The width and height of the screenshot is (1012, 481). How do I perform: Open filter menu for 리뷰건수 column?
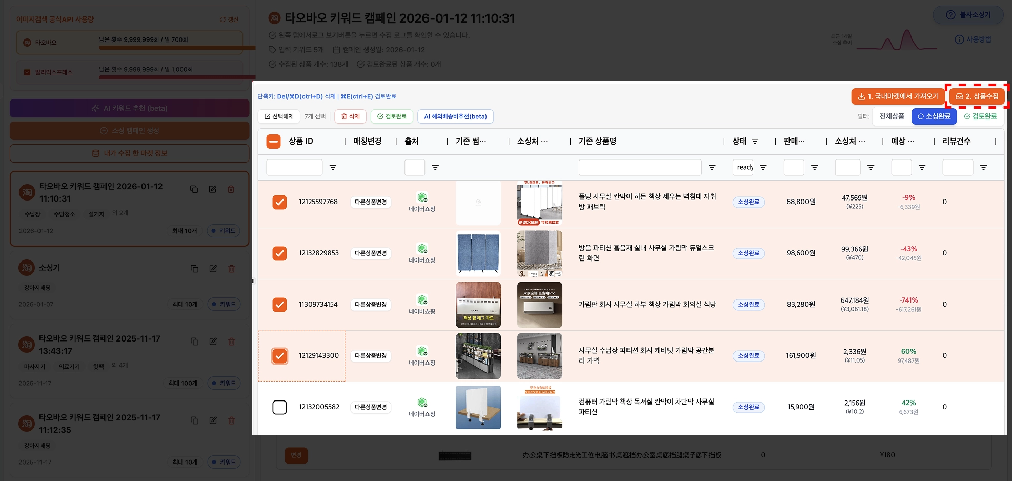click(983, 167)
